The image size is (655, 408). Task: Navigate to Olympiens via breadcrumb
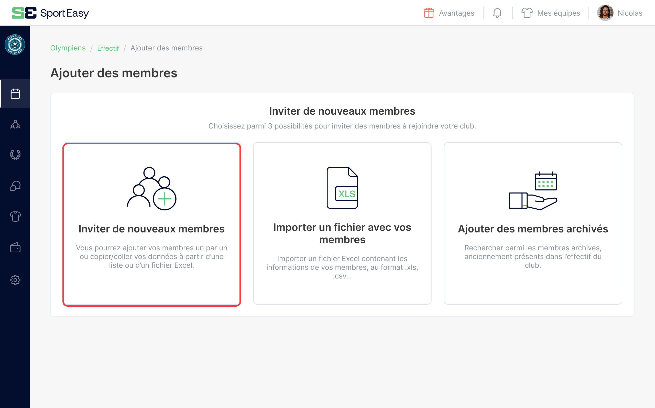pos(68,48)
